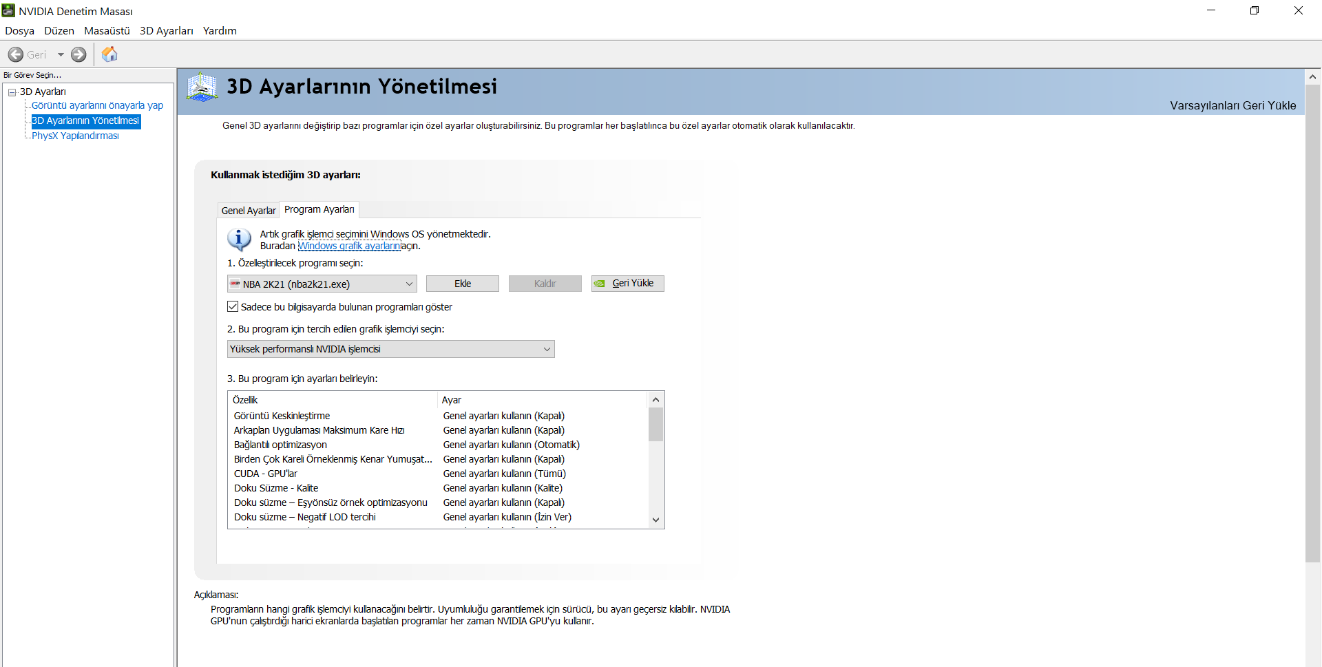1322x667 pixels.
Task: Click the settings list scroll up arrow
Action: pyautogui.click(x=655, y=400)
